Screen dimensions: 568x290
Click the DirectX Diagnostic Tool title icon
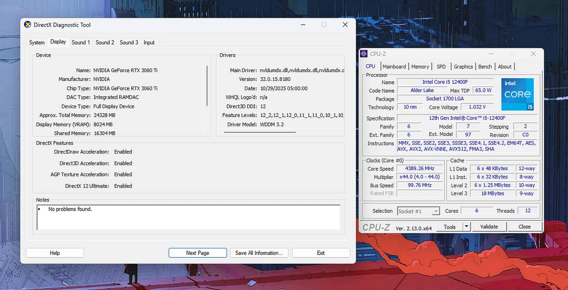coord(27,25)
